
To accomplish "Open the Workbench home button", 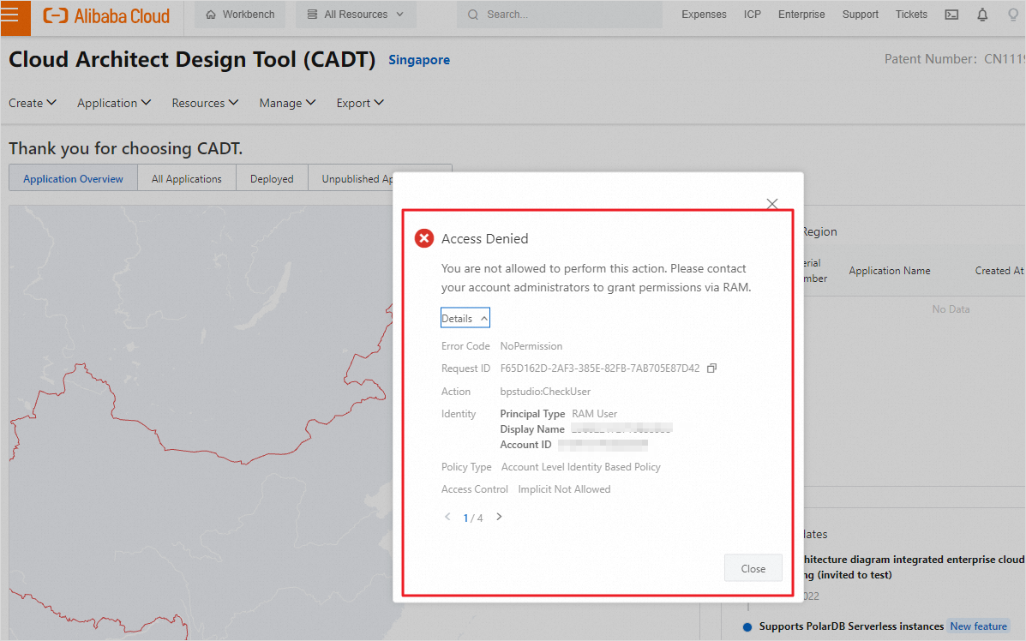I will (x=239, y=15).
